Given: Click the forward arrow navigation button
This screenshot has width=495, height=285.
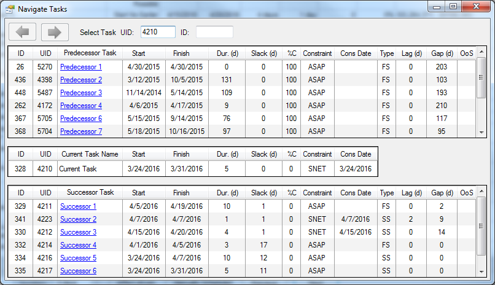Looking at the screenshot, I should (54, 31).
